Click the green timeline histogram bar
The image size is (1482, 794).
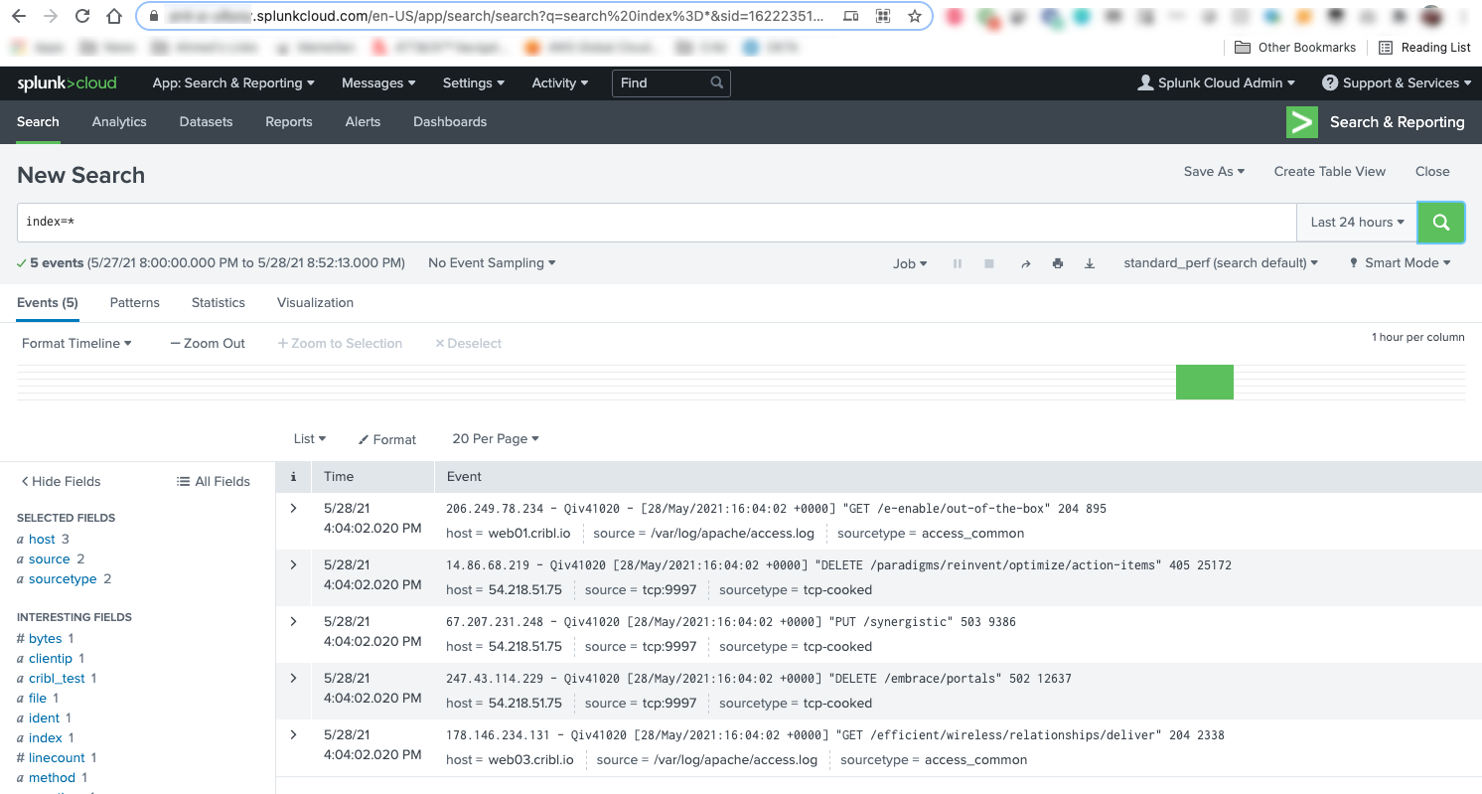coord(1204,382)
